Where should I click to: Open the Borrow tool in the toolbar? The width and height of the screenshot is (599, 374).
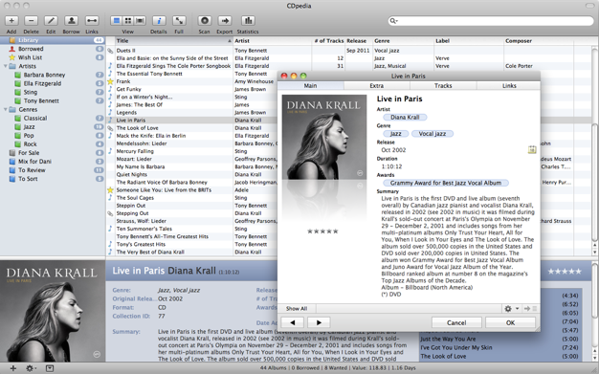(71, 21)
